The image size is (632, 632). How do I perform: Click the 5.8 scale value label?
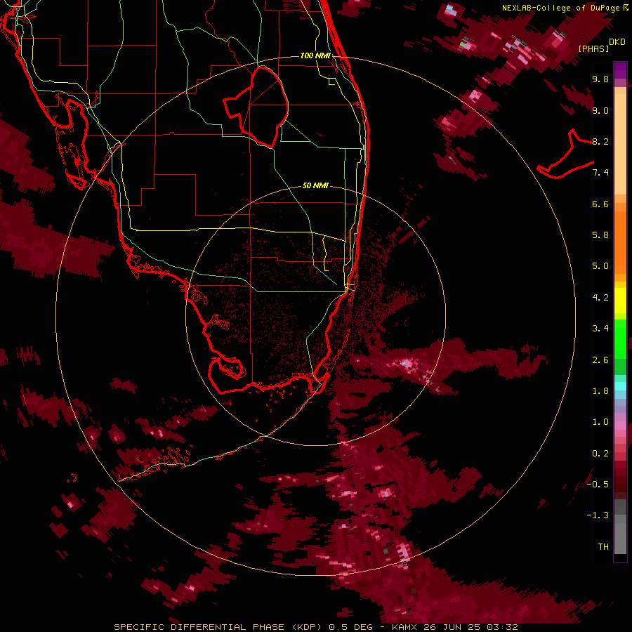click(600, 235)
